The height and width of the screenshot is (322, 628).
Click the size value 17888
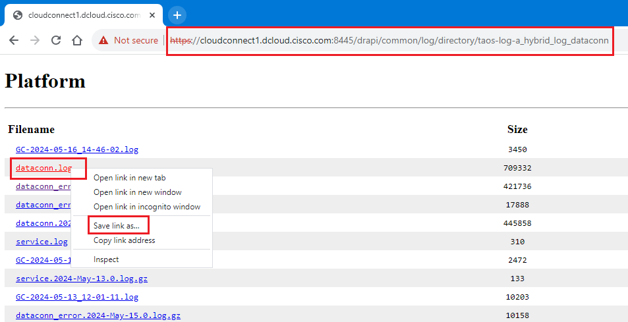point(517,205)
